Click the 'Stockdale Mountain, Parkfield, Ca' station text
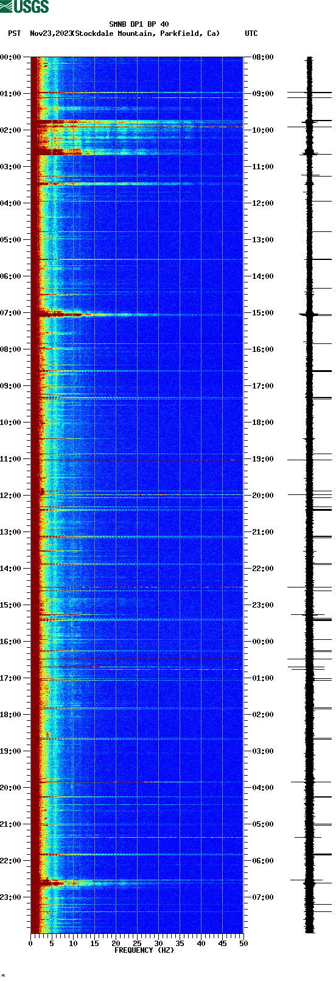Image resolution: width=336 pixels, height=982 pixels. pyautogui.click(x=145, y=33)
